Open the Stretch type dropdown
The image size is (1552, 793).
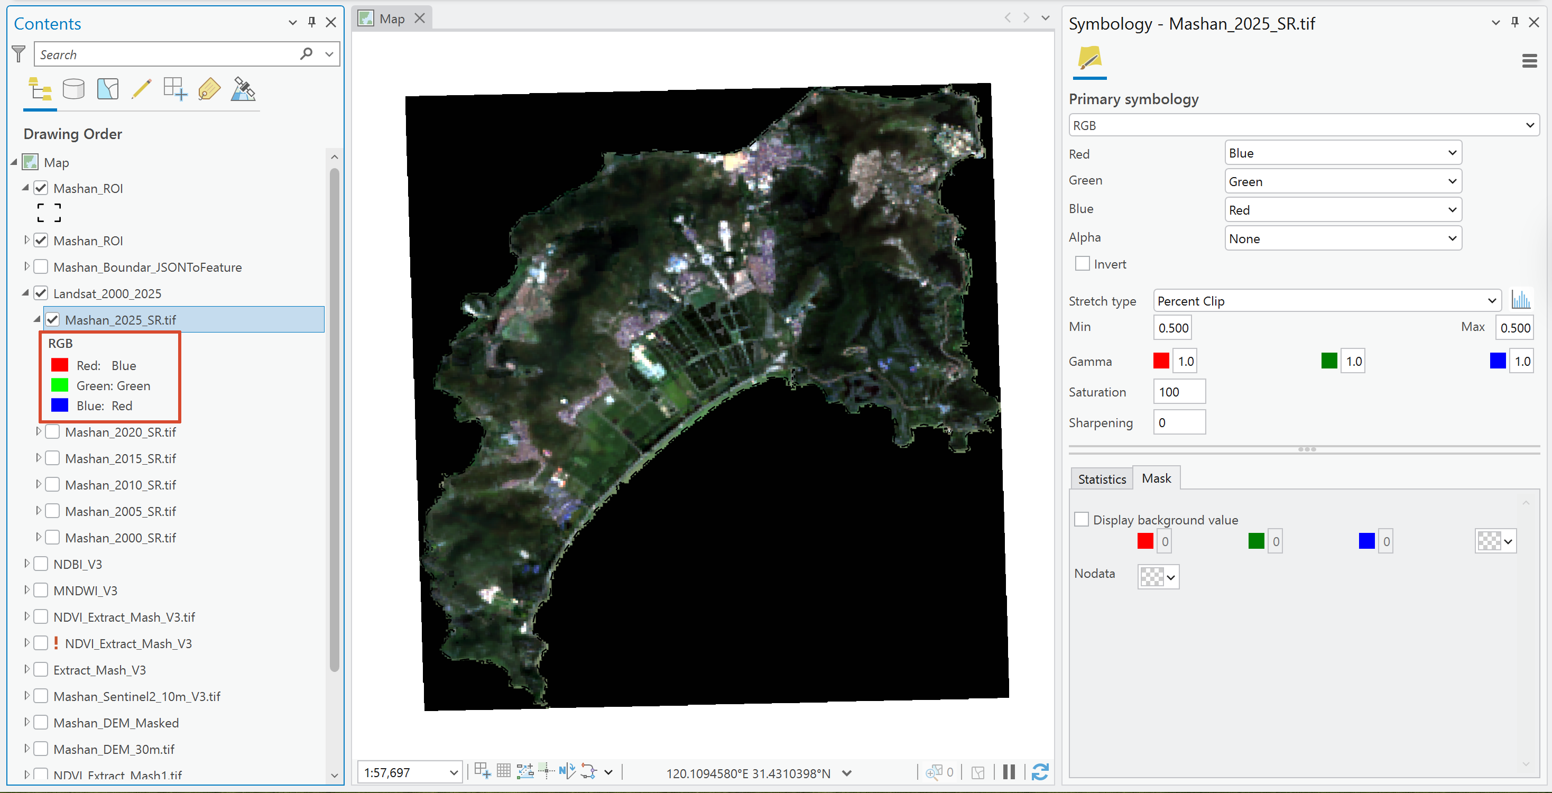coord(1327,301)
